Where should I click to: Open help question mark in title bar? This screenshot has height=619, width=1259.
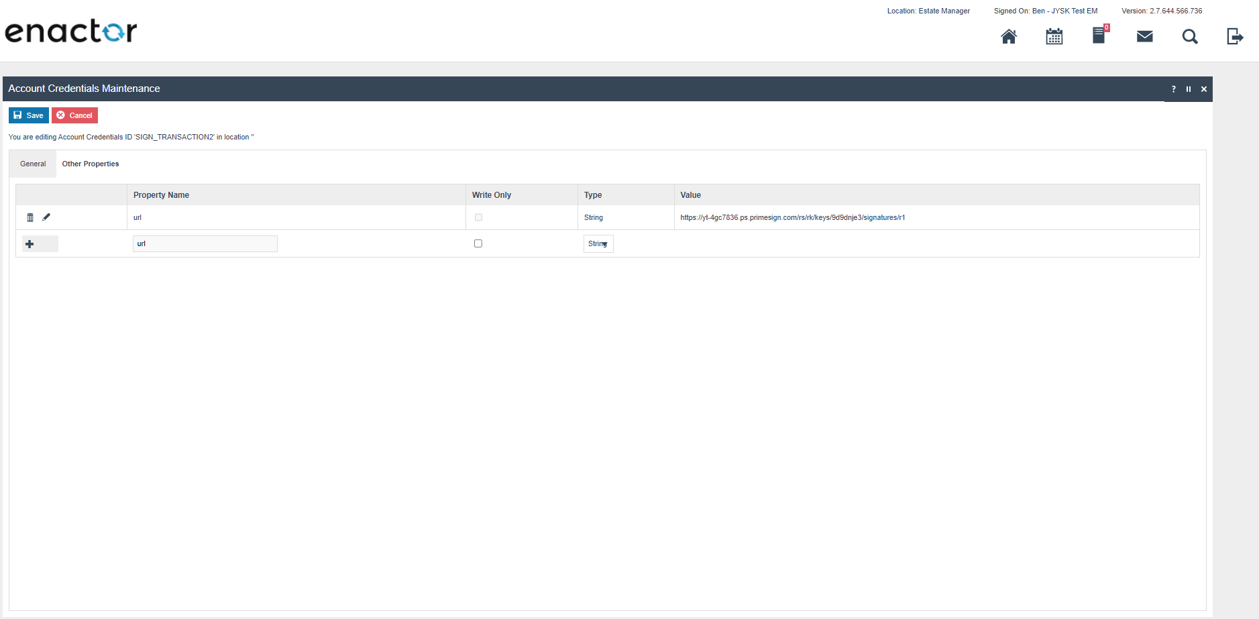(x=1173, y=89)
